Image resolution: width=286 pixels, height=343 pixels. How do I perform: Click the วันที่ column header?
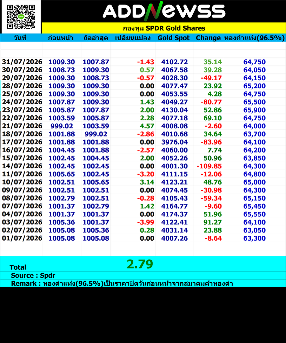click(20, 38)
